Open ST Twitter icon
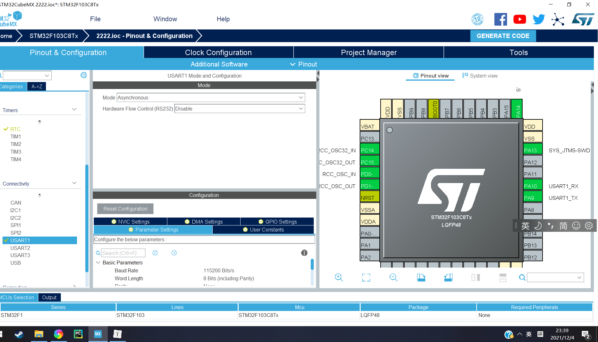The image size is (598, 342). pyautogui.click(x=539, y=19)
